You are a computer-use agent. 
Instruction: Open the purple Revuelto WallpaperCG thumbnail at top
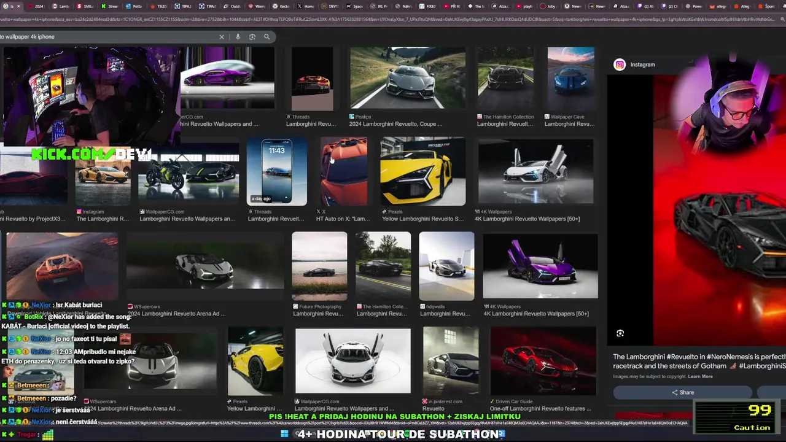pyautogui.click(x=227, y=78)
